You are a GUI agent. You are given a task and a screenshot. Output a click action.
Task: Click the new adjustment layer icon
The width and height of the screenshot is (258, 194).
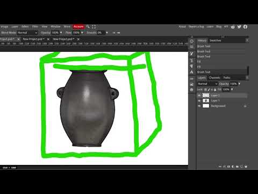coord(233,167)
